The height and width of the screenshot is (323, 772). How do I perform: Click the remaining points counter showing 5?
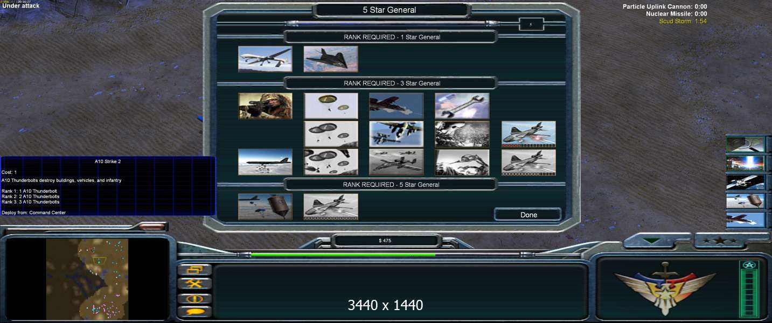click(531, 24)
